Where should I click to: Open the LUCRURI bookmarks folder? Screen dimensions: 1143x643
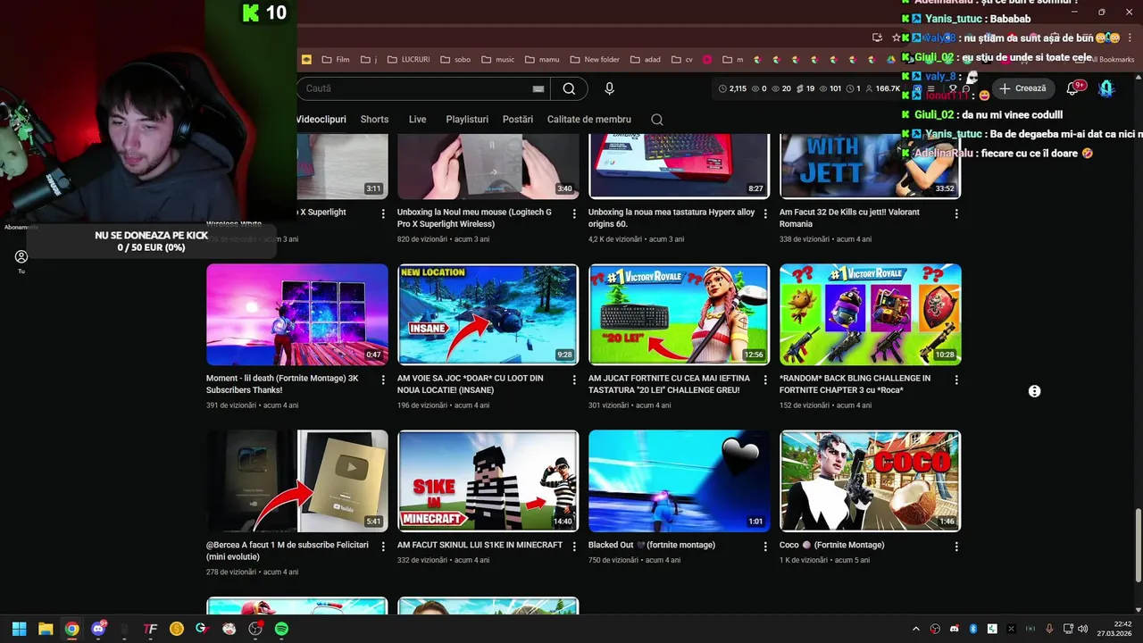408,60
